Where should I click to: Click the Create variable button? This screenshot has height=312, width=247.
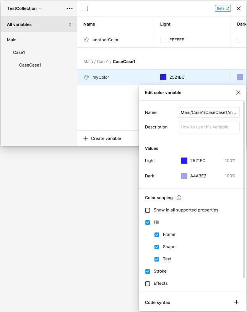[x=102, y=138]
